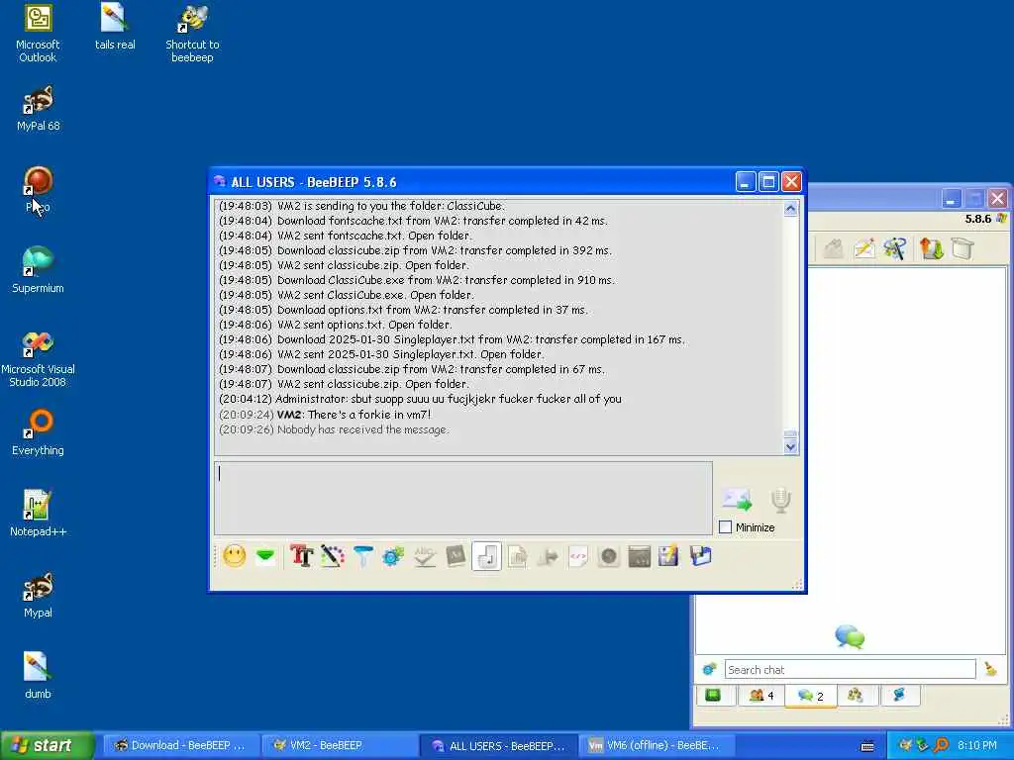The image size is (1014, 760).
Task: Open the tails real desktop file
Action: click(x=115, y=27)
